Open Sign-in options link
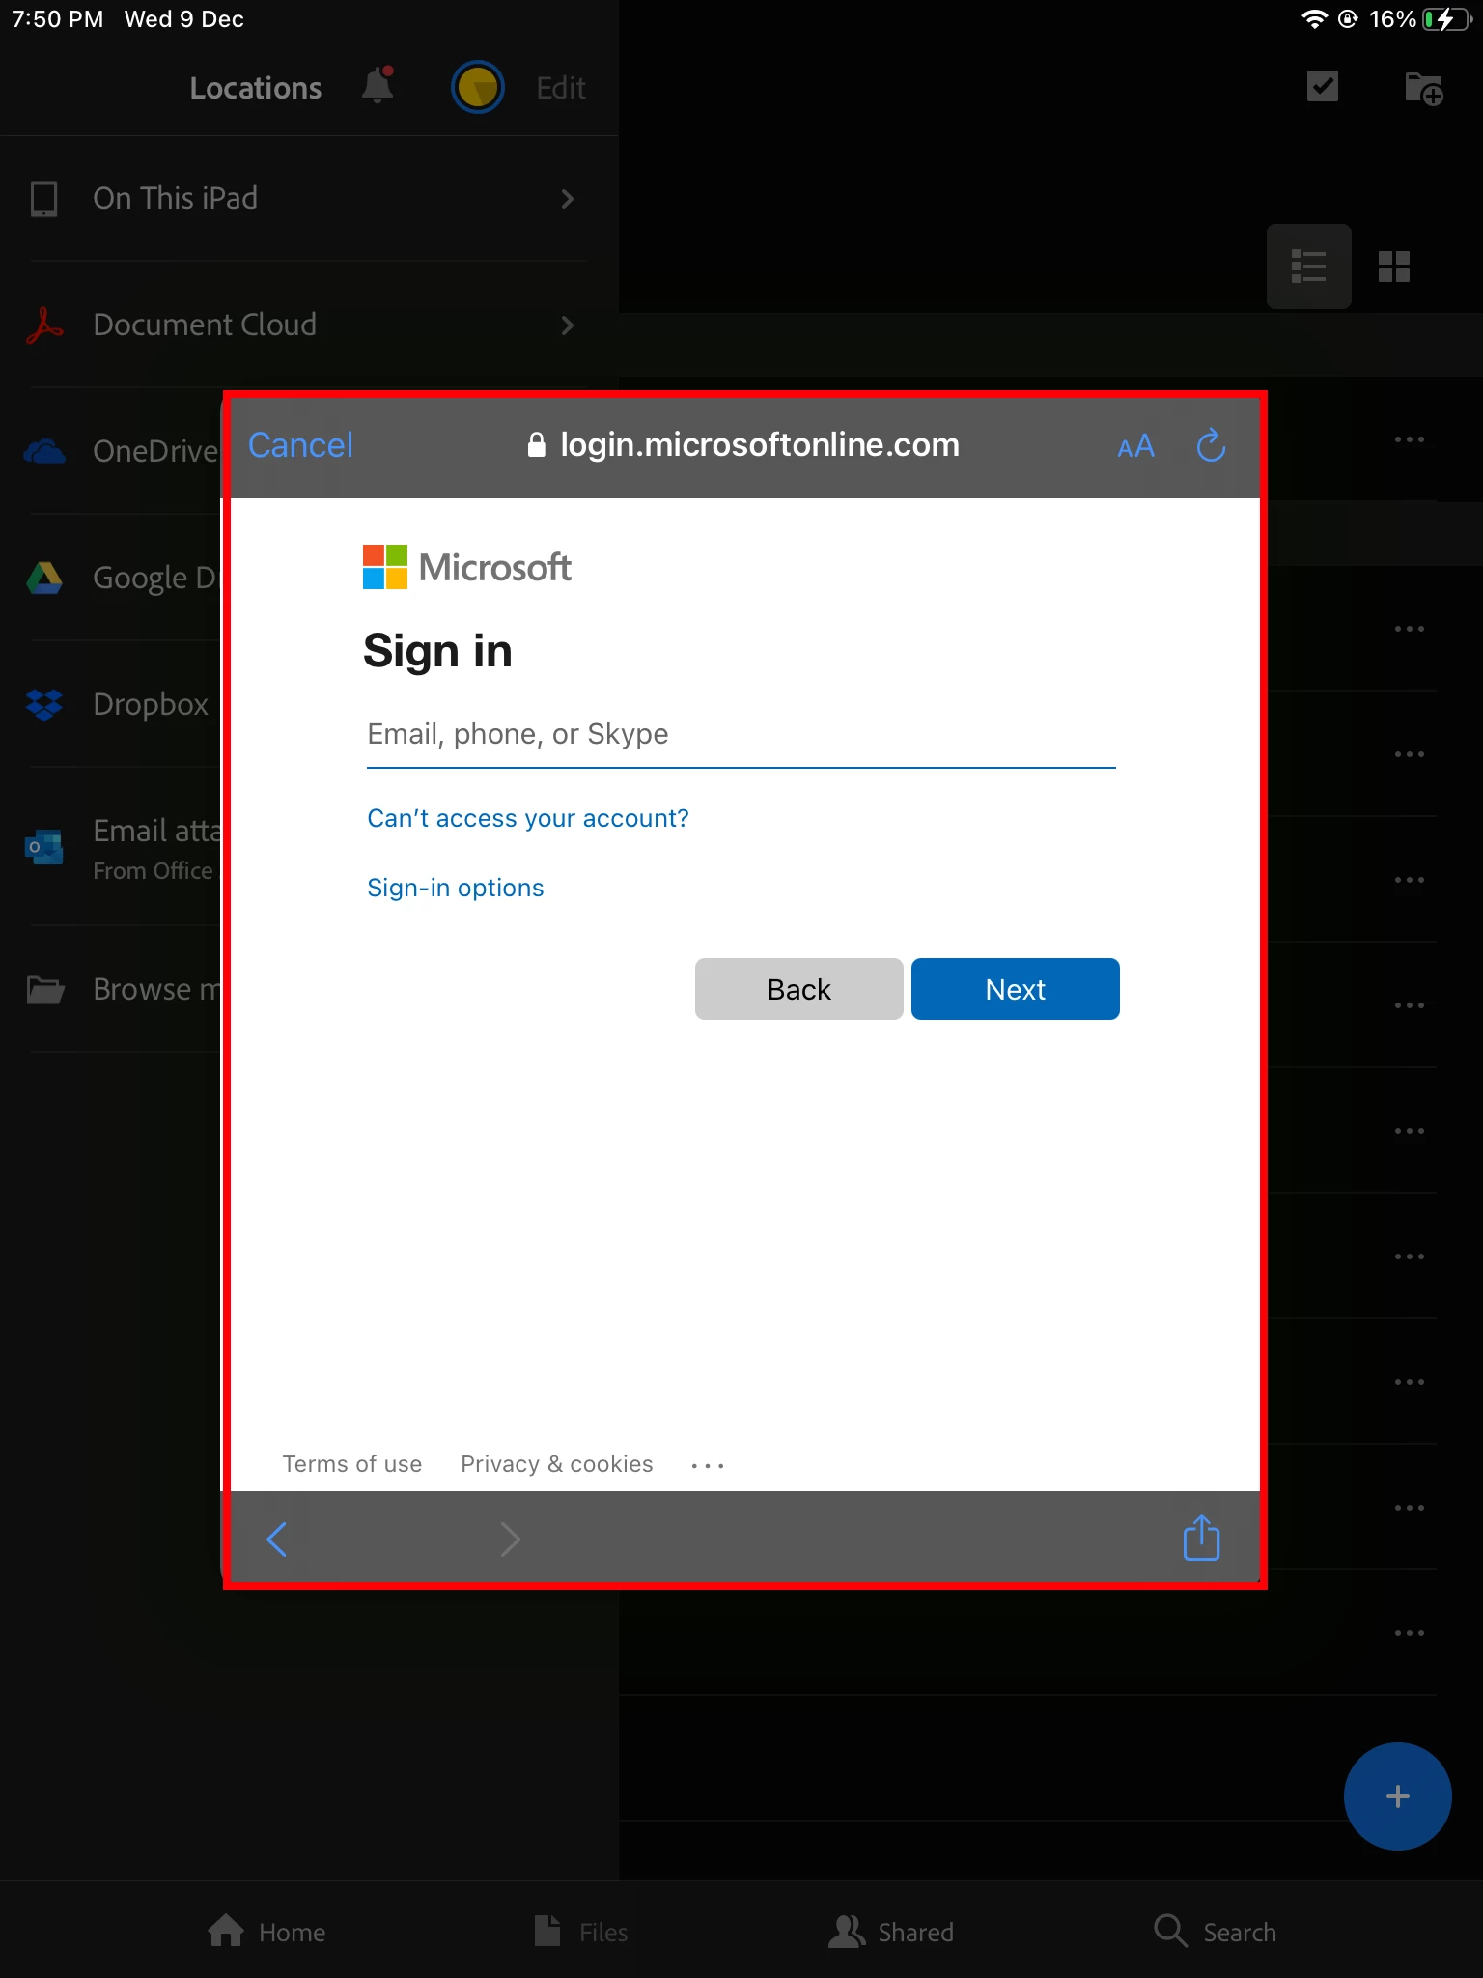1483x1978 pixels. (x=456, y=888)
